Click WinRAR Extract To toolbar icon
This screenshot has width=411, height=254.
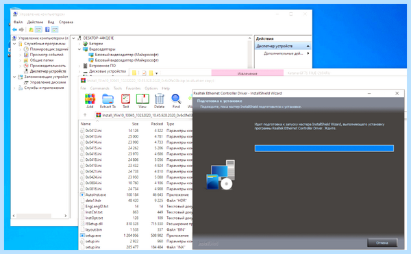[x=108, y=101]
